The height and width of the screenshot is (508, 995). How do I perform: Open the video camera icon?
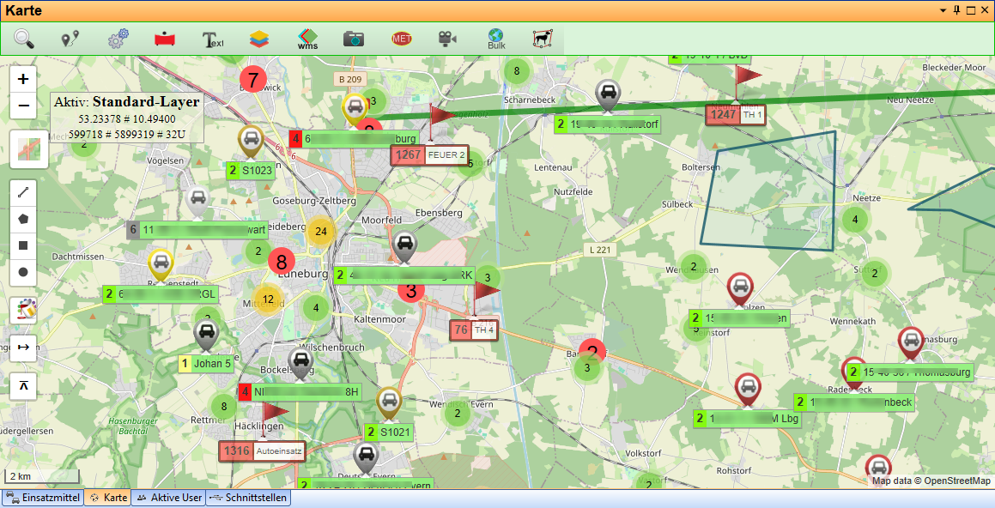click(x=448, y=39)
